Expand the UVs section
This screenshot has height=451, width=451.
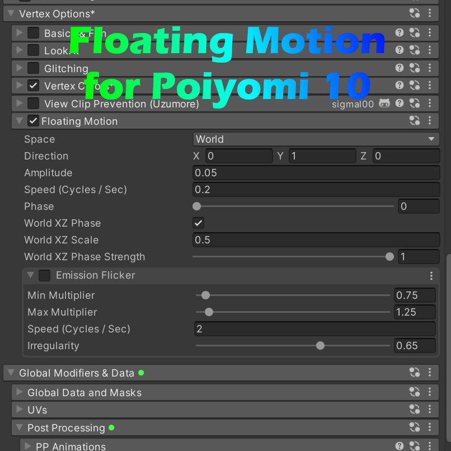point(19,410)
